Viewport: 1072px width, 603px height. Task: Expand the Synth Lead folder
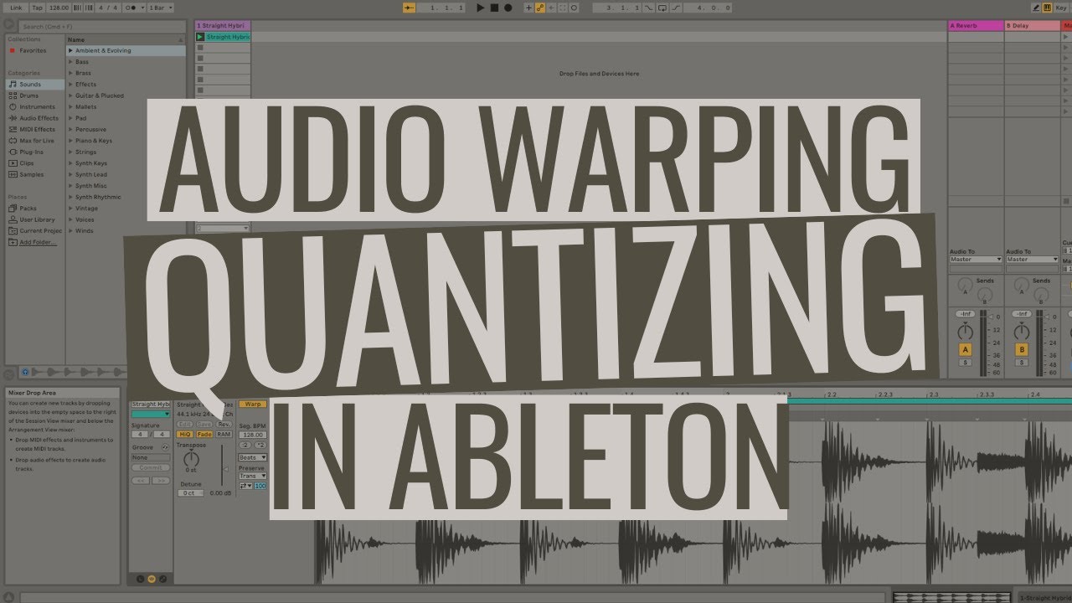click(x=70, y=174)
